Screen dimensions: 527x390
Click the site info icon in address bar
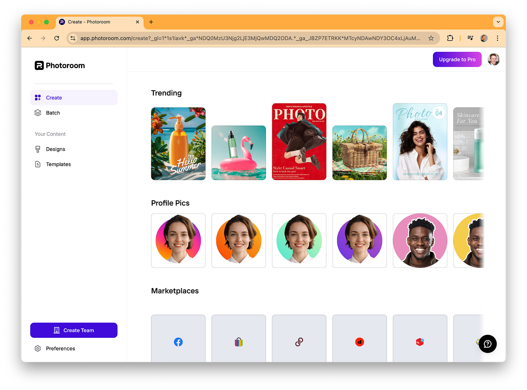click(x=73, y=38)
